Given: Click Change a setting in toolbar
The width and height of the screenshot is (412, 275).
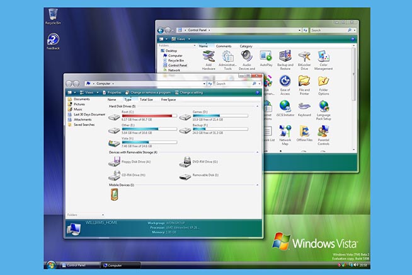Looking at the screenshot, I should [189, 93].
